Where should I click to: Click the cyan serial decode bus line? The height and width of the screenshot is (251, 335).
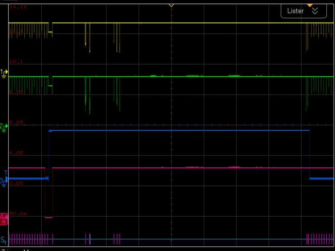click(204, 239)
